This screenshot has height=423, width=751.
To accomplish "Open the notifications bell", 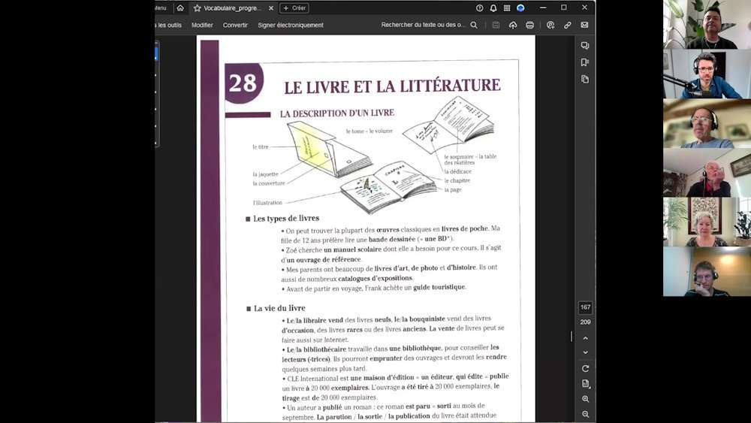I will (x=493, y=8).
